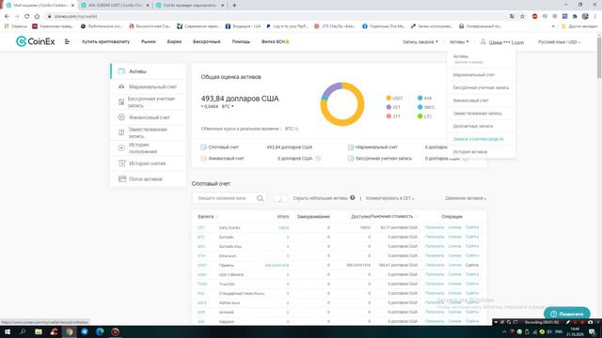Expand the Запись заказов dropdown
The height and width of the screenshot is (338, 602).
pos(420,41)
